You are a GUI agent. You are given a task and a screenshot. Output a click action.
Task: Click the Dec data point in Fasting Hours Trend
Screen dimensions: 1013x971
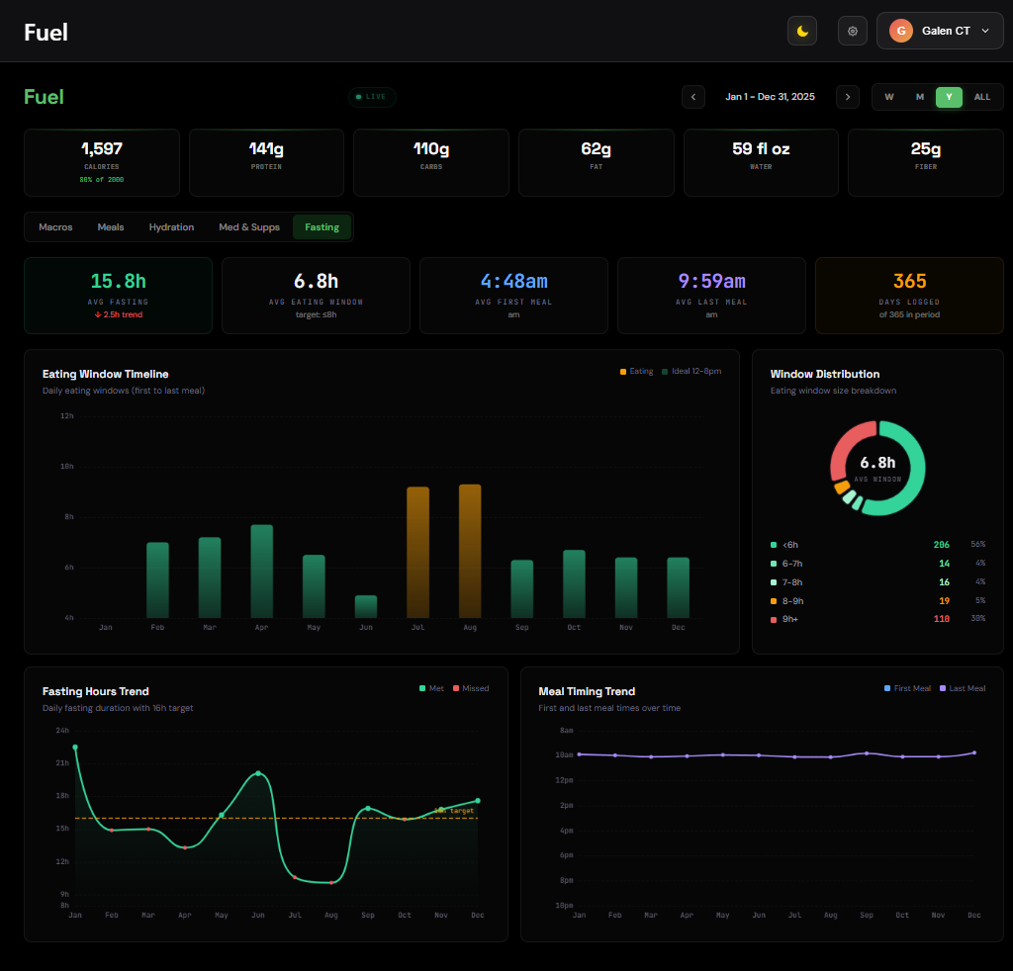[x=478, y=801]
